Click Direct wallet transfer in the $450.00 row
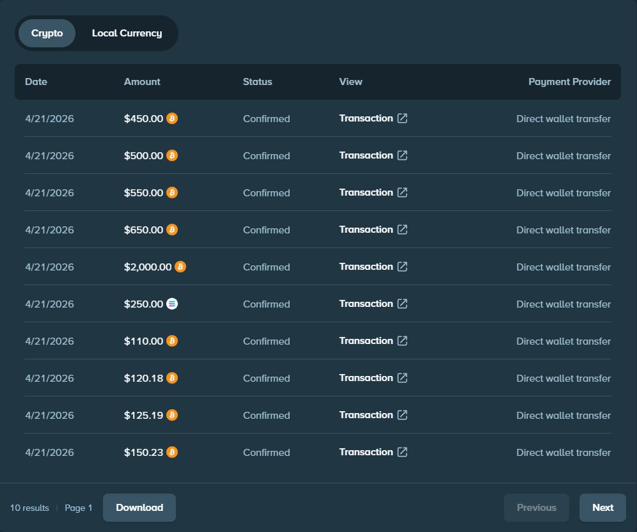 (563, 118)
